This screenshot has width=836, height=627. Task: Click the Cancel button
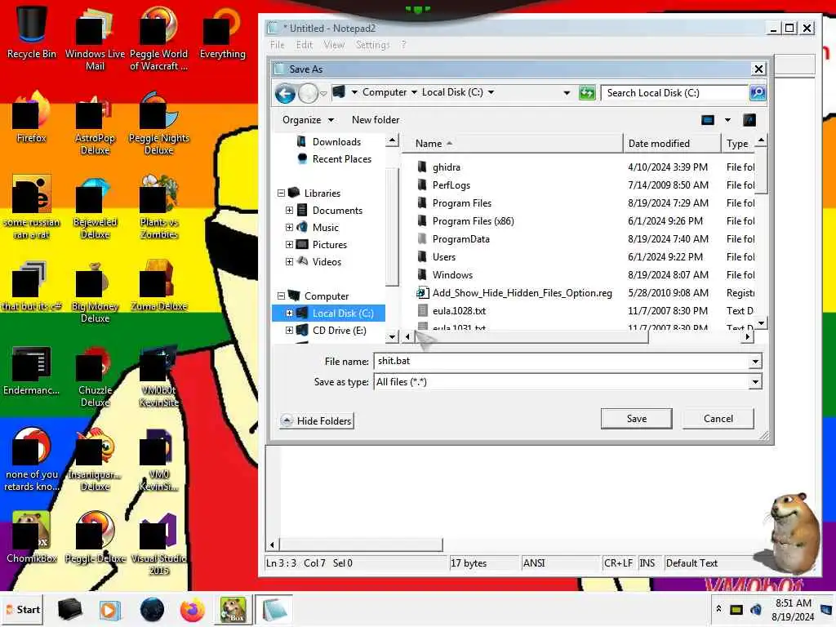tap(718, 419)
